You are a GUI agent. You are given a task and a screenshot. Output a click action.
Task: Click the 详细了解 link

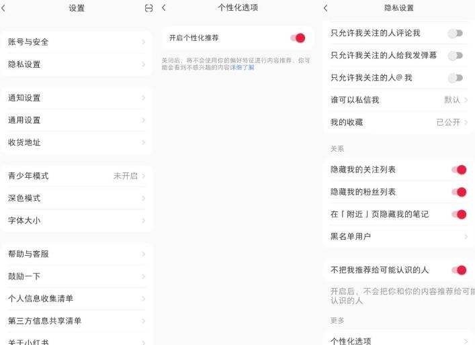click(x=242, y=68)
